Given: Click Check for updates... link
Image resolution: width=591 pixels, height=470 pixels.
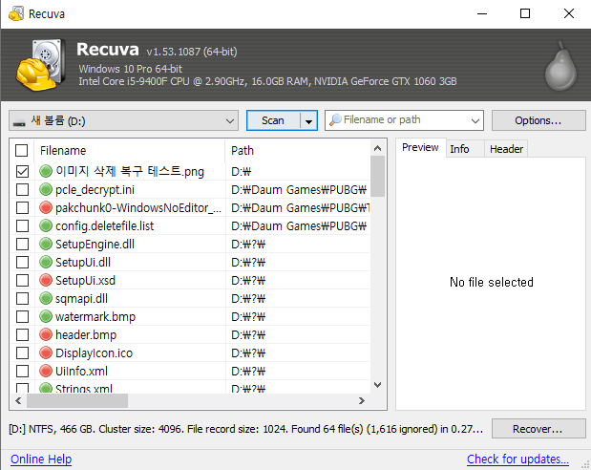Looking at the screenshot, I should pos(517,459).
